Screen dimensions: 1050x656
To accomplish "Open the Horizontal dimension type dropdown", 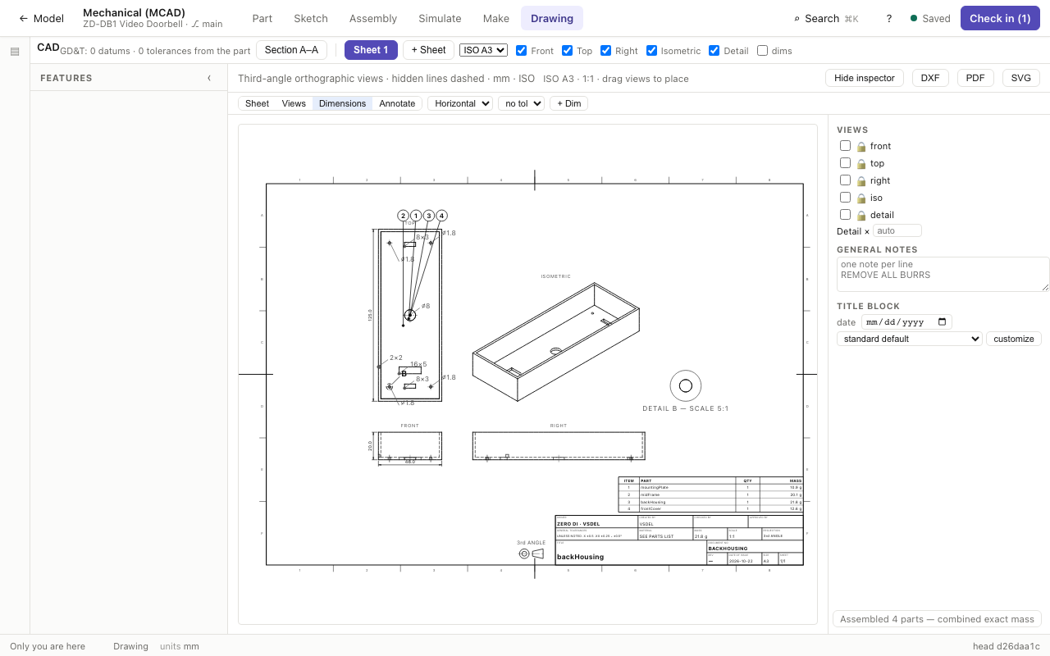I will tap(460, 103).
